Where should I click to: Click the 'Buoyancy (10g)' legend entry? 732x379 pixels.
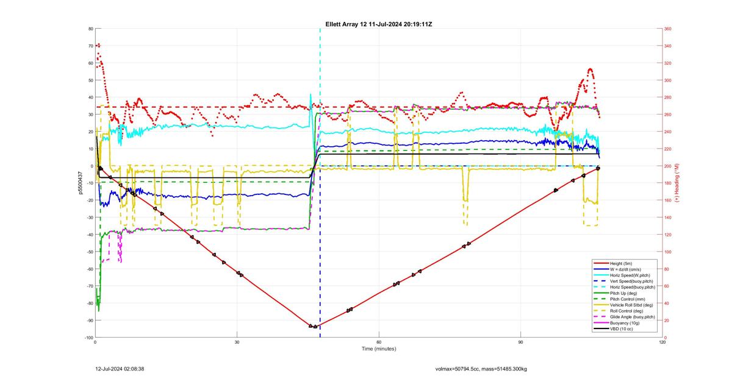[x=625, y=323]
